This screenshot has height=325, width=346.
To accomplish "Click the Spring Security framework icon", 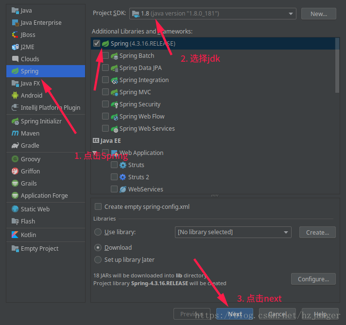I will (x=114, y=104).
